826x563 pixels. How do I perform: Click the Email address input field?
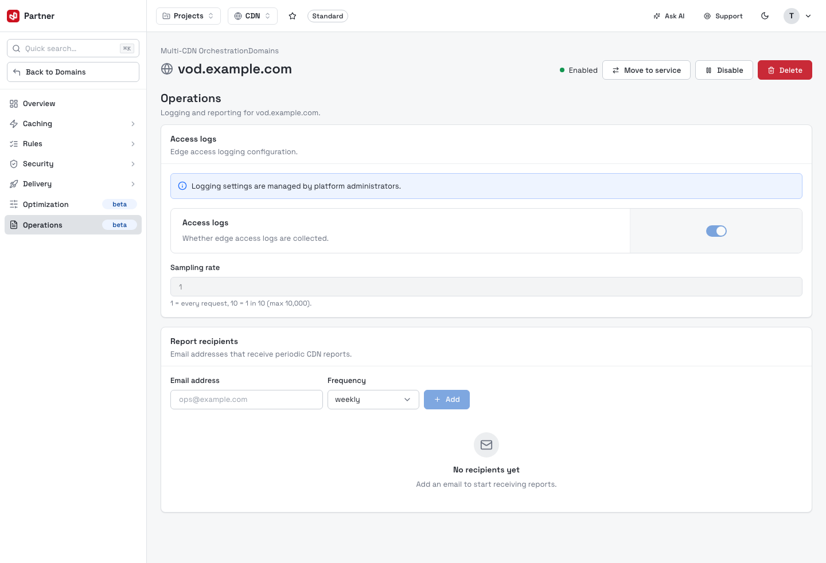coord(247,400)
